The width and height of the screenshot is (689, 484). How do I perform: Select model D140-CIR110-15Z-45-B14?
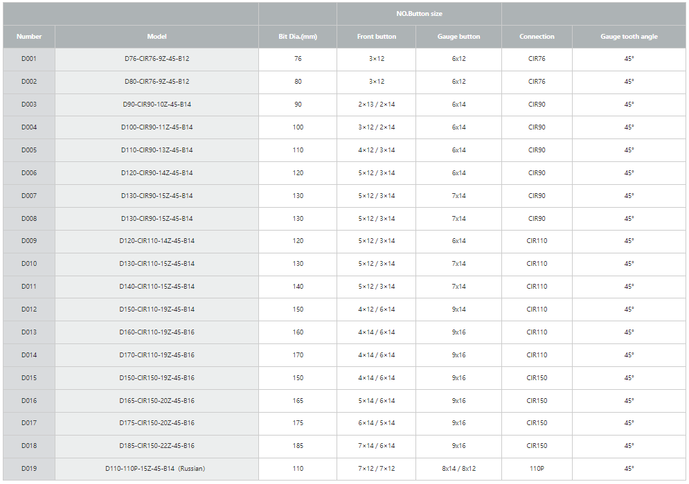click(x=157, y=287)
